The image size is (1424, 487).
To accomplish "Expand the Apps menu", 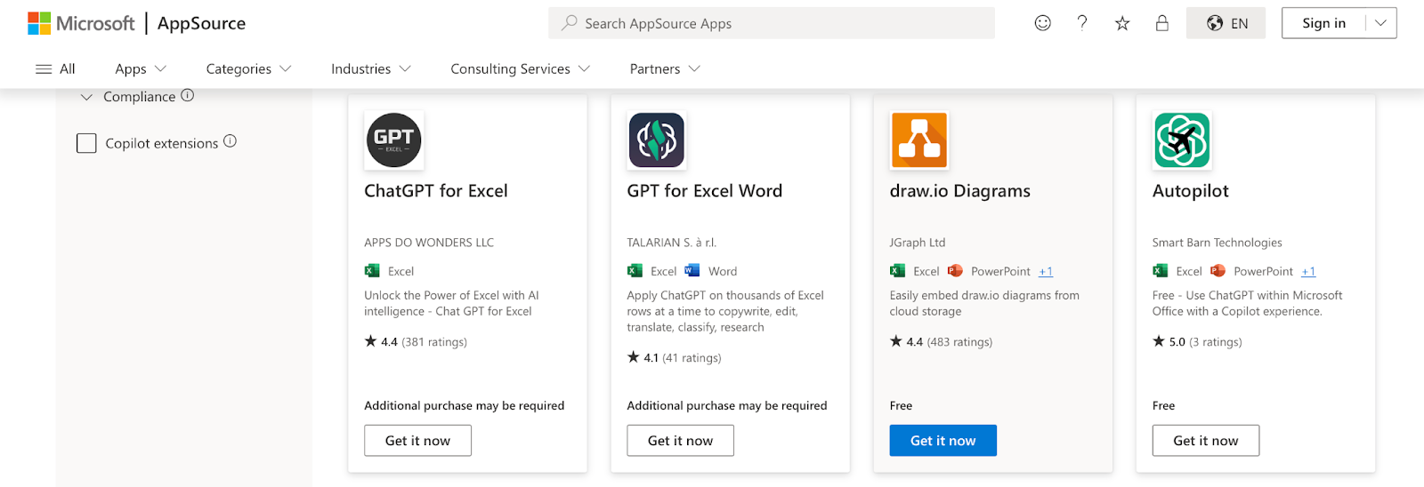I will (x=141, y=68).
